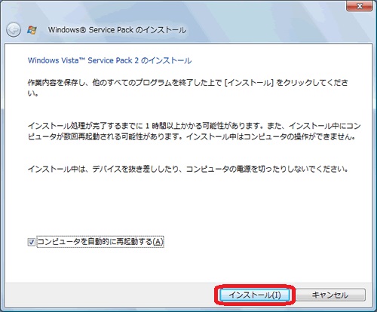Click the line mentioning 1 時間以上かかる可能性
Screen dimensions: 377x312
coord(194,126)
